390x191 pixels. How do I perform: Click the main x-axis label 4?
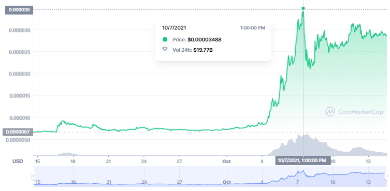[262, 161]
